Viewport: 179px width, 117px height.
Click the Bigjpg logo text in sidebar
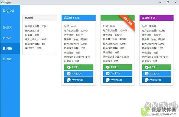pos(8,10)
